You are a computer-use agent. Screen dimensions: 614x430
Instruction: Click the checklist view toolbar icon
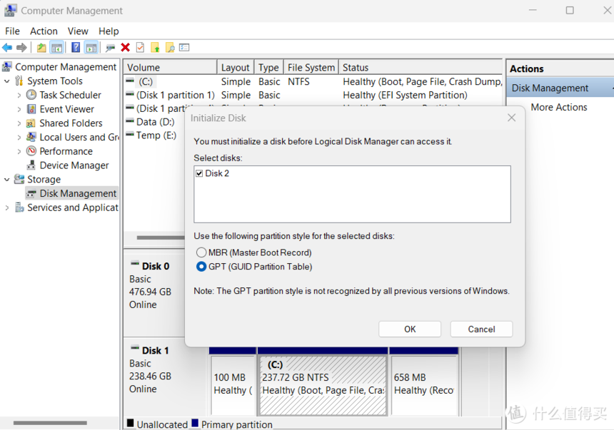(184, 48)
